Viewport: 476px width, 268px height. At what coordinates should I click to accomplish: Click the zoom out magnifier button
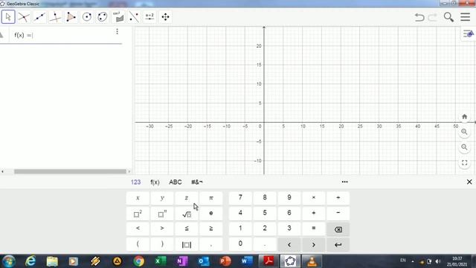pyautogui.click(x=464, y=147)
